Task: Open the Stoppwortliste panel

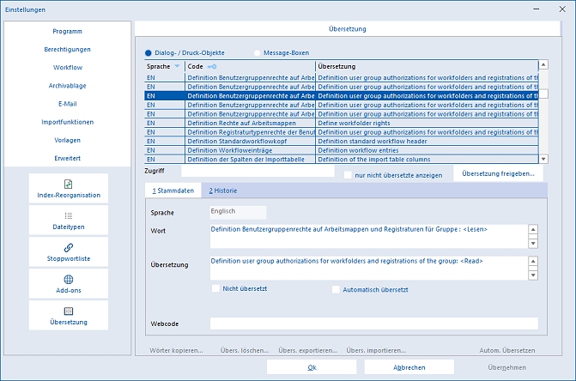Action: [x=69, y=251]
